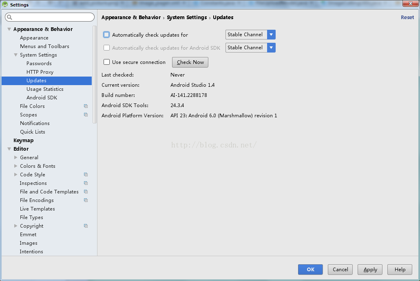Click the project-level icon beside File Encodings
The image size is (420, 281).
coord(86,200)
